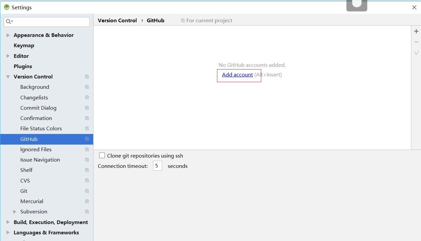Click the project-level icon beside GitHub row
This screenshot has width=421, height=241.
(x=87, y=139)
